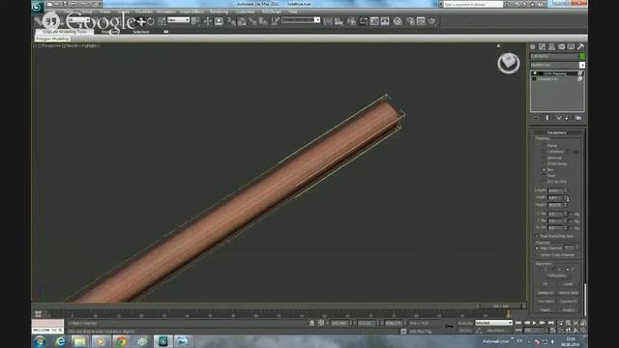Select Vertex Color Channel radio button
The height and width of the screenshot is (348, 619).
[538, 255]
